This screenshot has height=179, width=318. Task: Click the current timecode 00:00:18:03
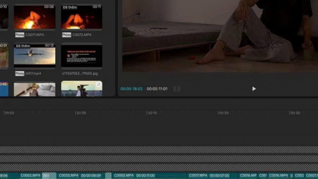point(131,89)
